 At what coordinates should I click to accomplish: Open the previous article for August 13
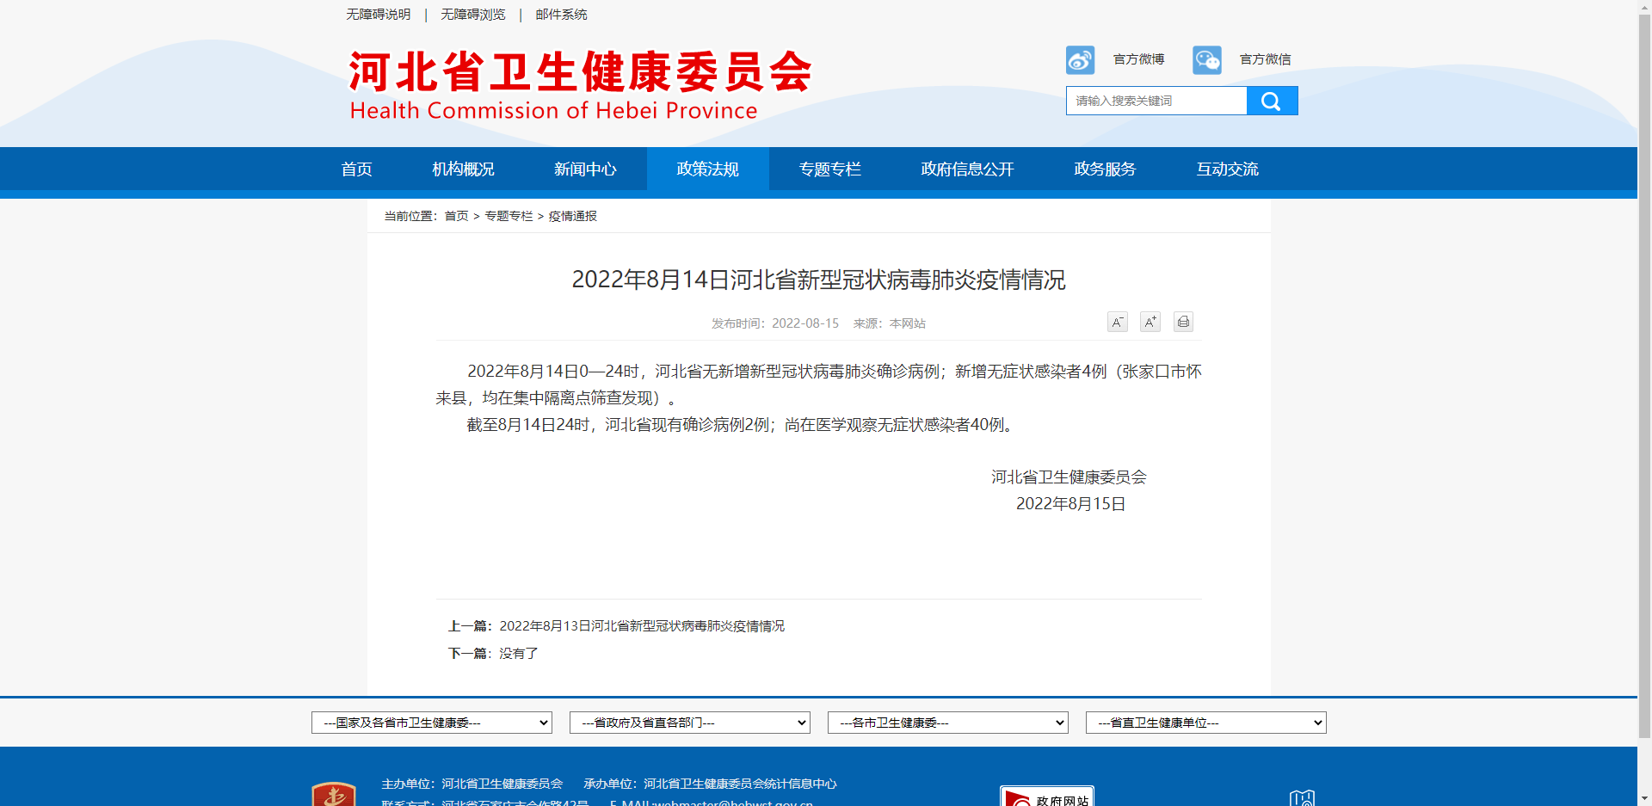click(x=641, y=626)
